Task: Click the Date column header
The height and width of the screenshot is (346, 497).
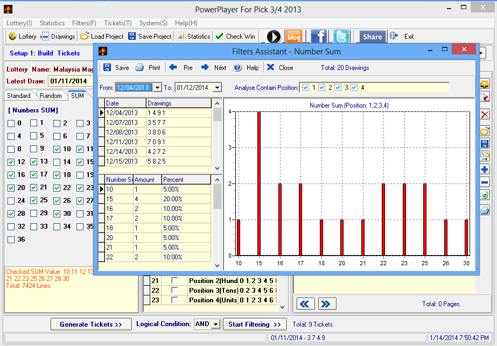Action: click(125, 103)
